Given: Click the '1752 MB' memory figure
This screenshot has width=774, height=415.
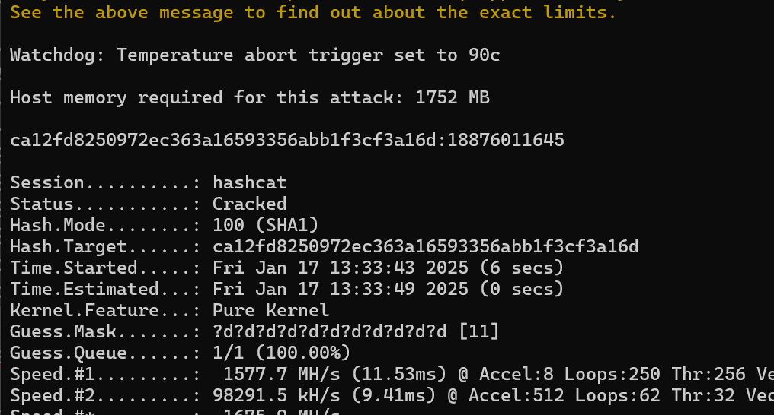Looking at the screenshot, I should pyautogui.click(x=453, y=97).
